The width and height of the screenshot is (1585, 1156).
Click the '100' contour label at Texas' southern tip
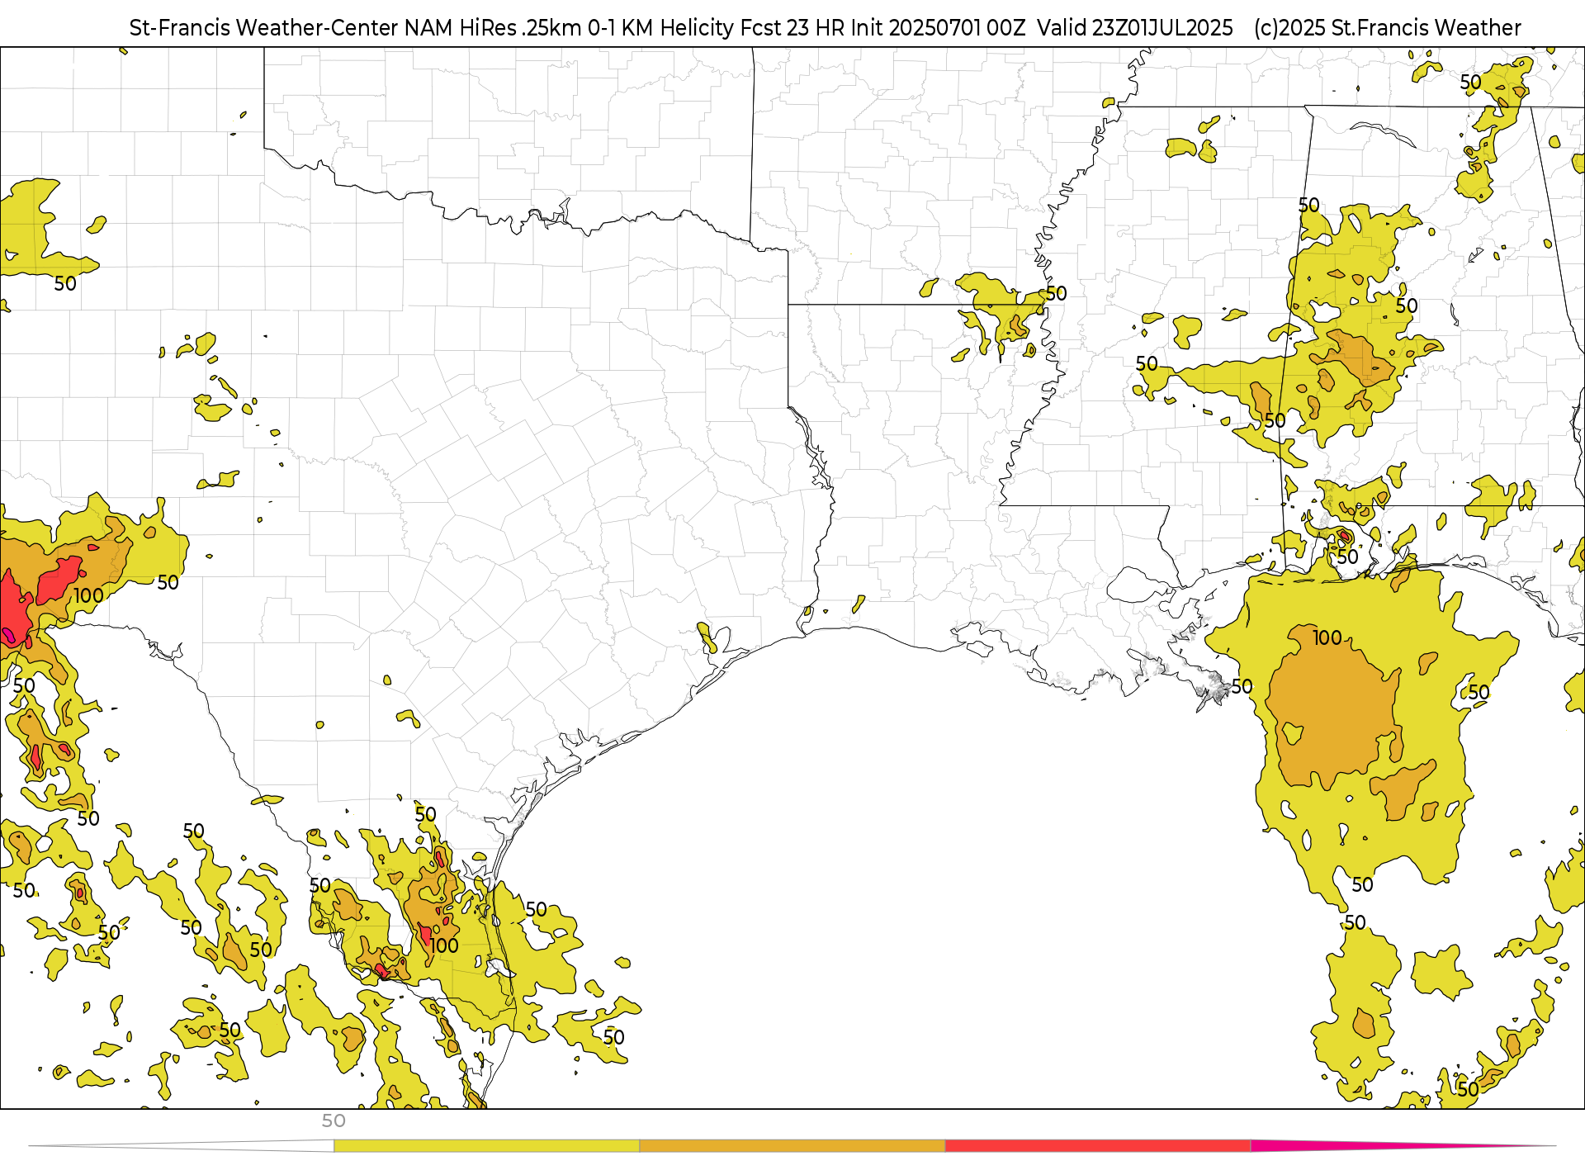click(444, 945)
